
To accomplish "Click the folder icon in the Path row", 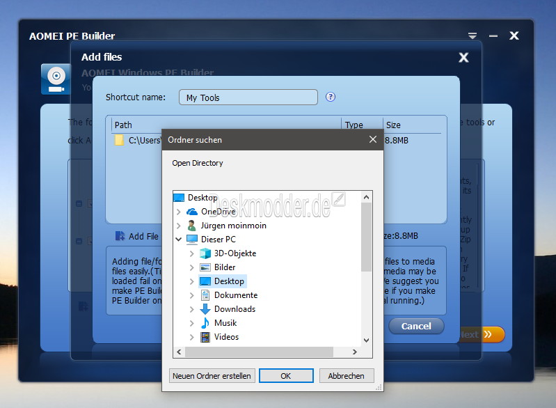I will pyautogui.click(x=119, y=140).
